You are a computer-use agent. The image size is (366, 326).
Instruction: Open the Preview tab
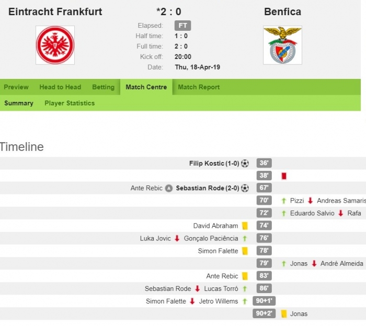click(x=16, y=87)
